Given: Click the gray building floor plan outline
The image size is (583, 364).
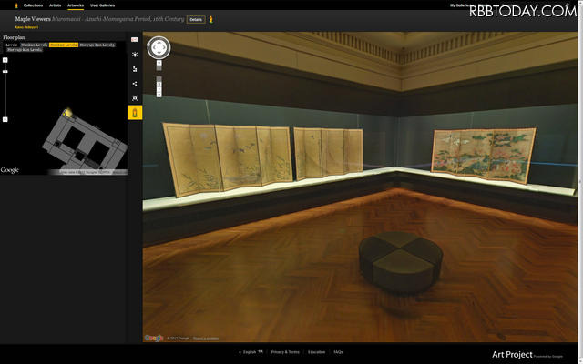Looking at the screenshot, I should (85, 143).
